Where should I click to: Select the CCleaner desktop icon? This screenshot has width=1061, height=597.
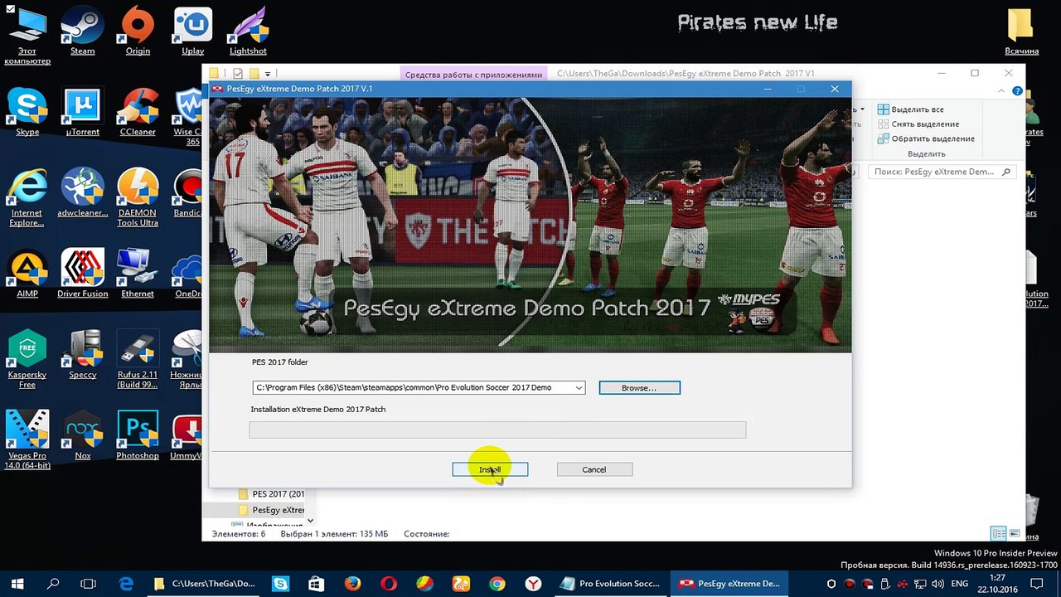coord(138,112)
